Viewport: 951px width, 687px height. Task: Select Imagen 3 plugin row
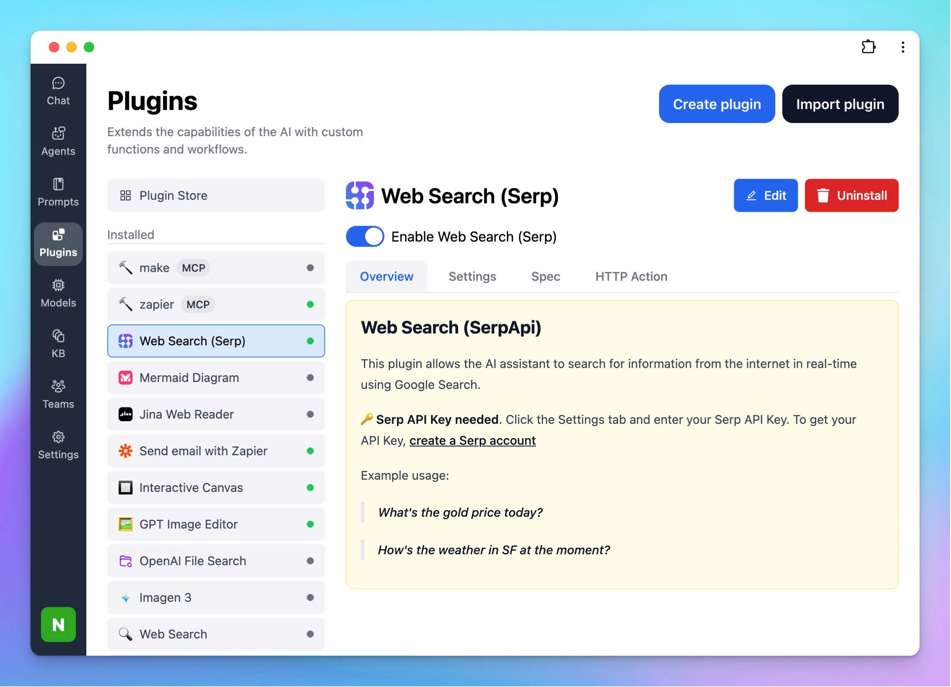tap(216, 598)
